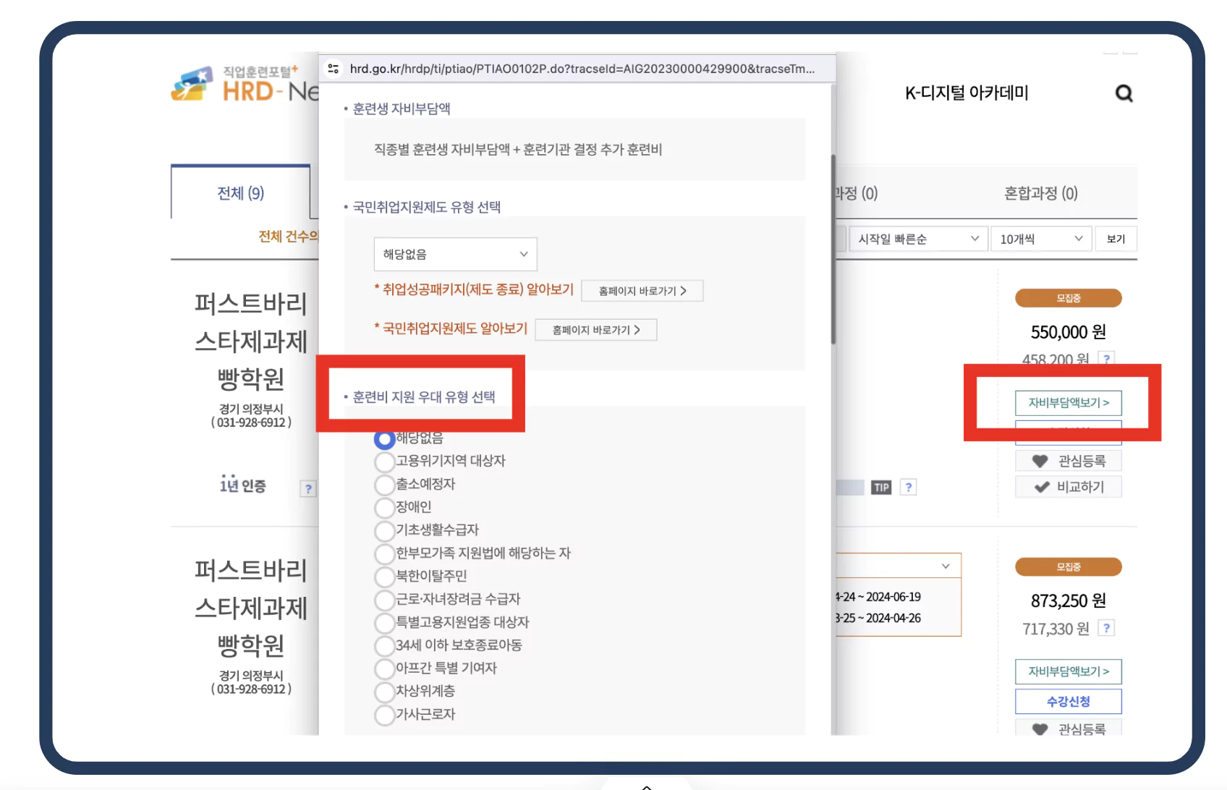Open second 퍼스트바리스타제과제빵학원 course title

251,608
